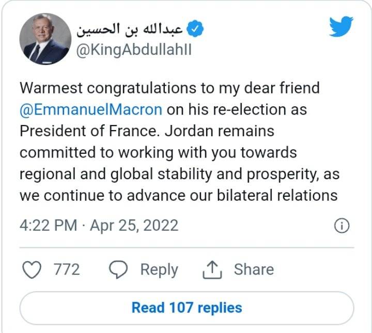This screenshot has width=372, height=333.
Task: Click the Arabic display name
Action: [129, 29]
